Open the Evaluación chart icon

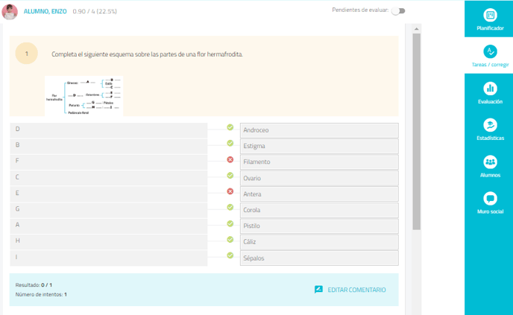pos(490,89)
